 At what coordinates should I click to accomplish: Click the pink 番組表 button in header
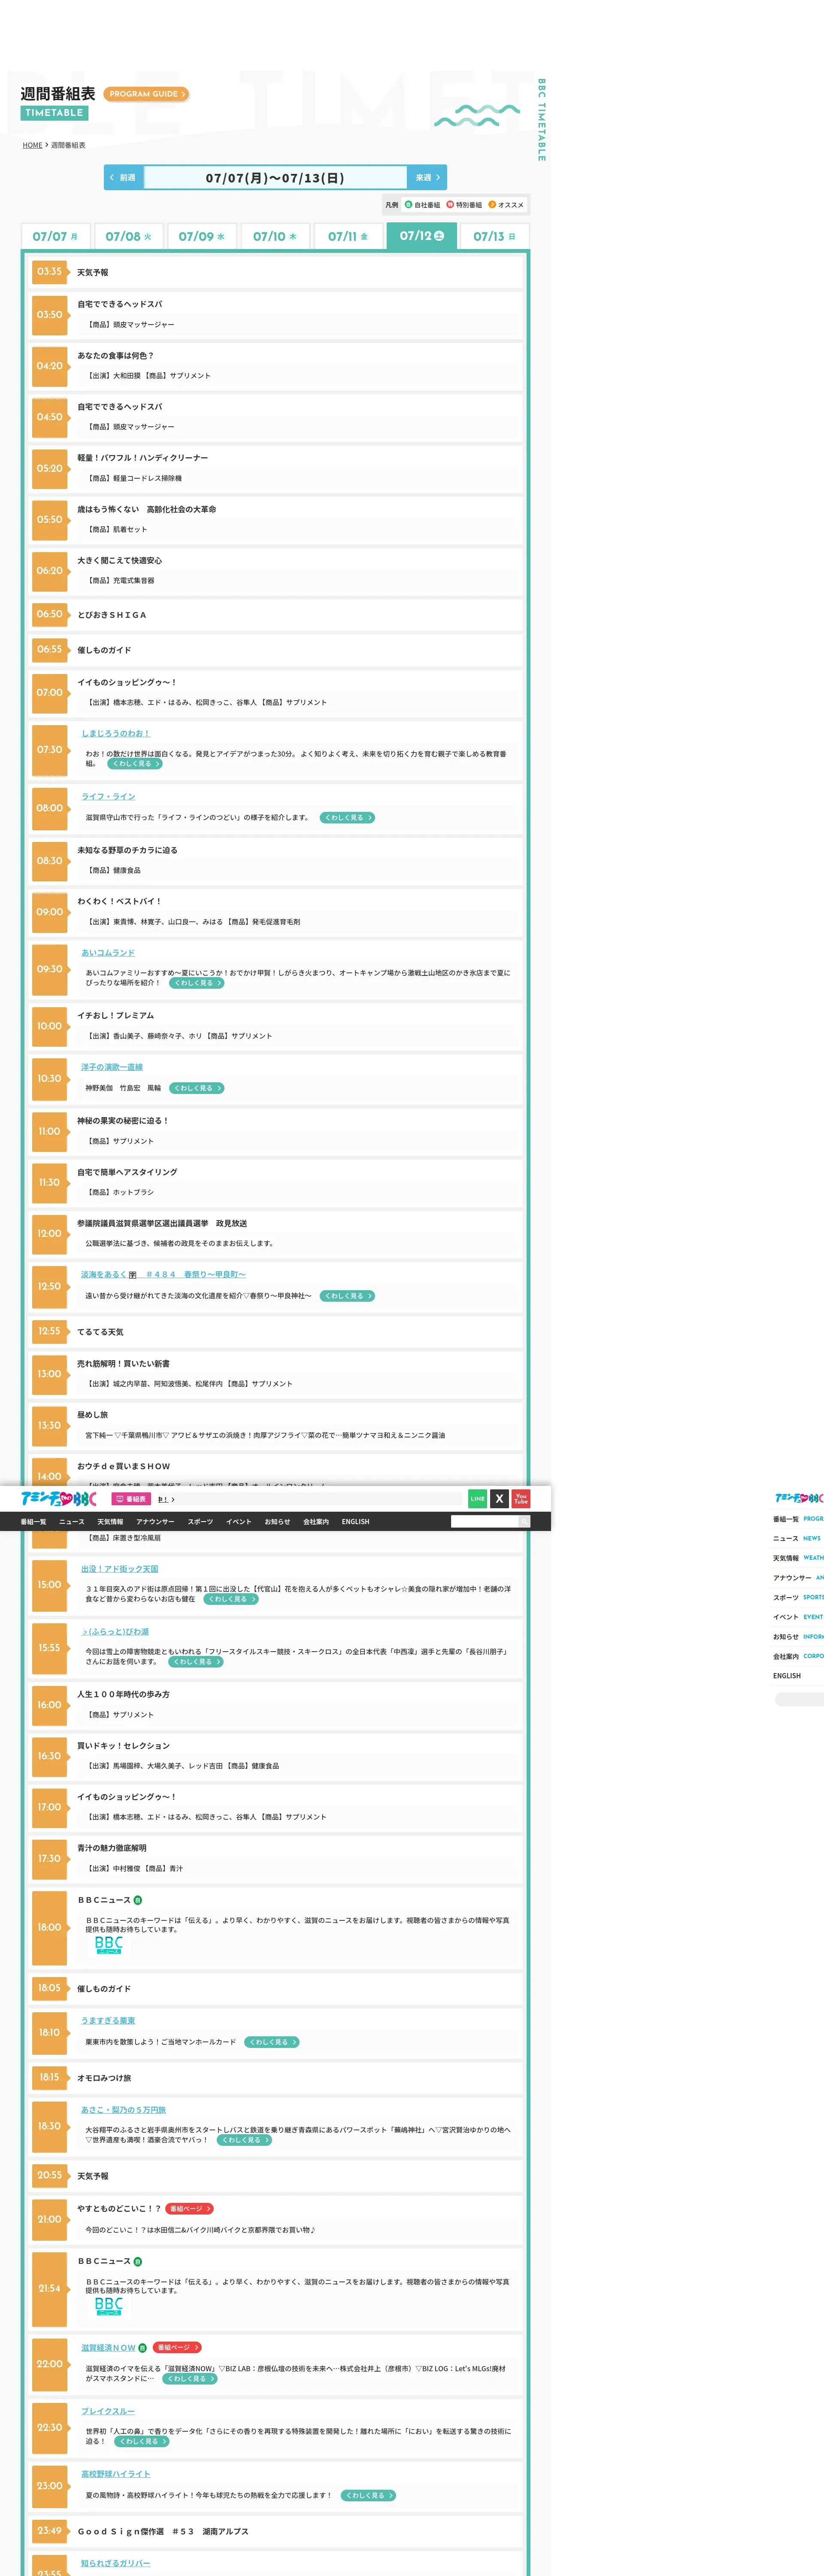click(131, 1499)
